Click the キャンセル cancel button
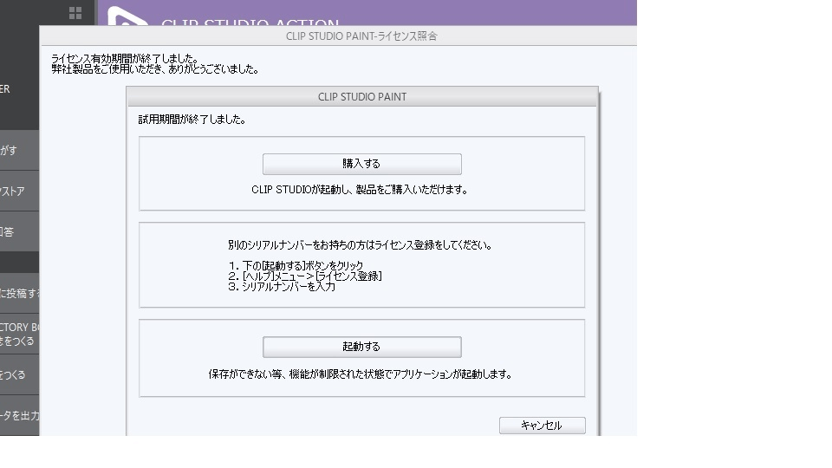832x468 pixels. pyautogui.click(x=543, y=426)
